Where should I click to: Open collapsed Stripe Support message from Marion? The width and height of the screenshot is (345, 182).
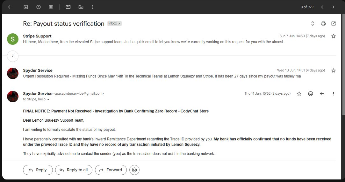(153, 42)
